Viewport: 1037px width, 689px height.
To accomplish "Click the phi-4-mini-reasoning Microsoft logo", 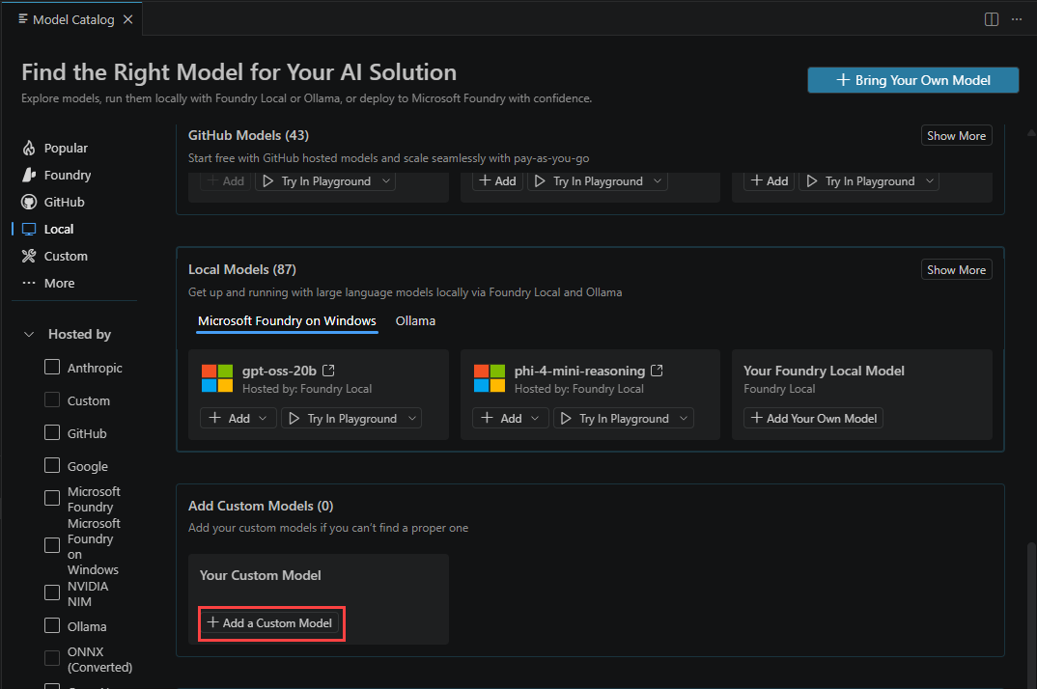I will click(490, 378).
